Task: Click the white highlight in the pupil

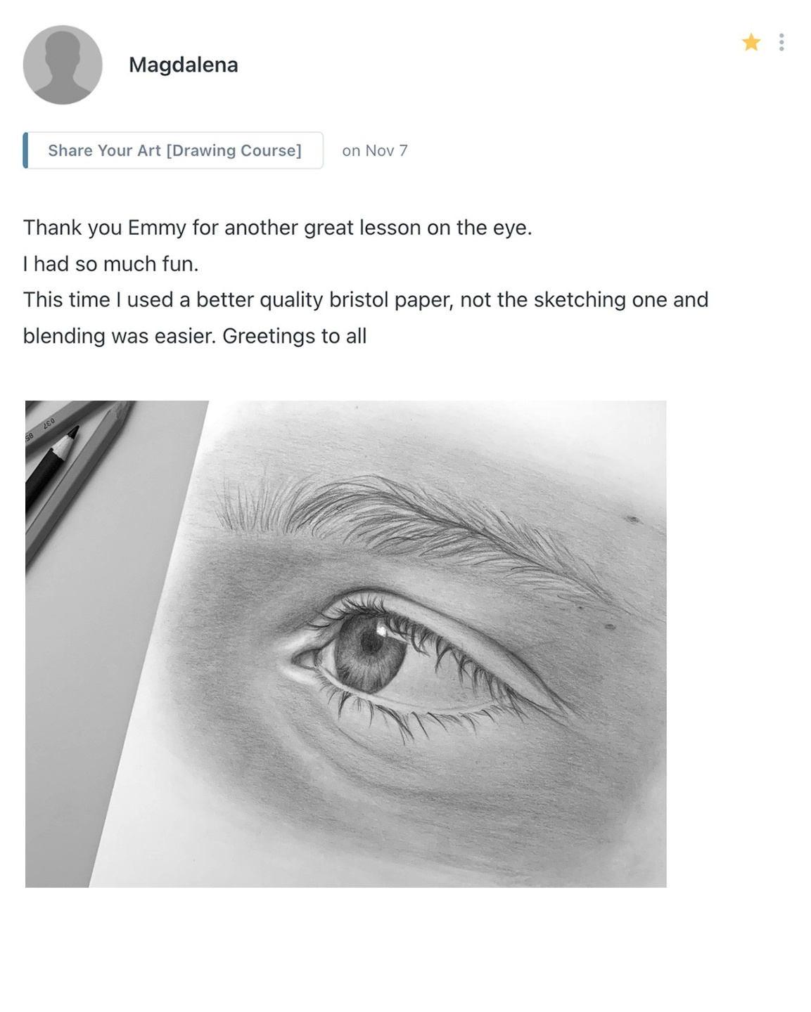Action: (382, 630)
